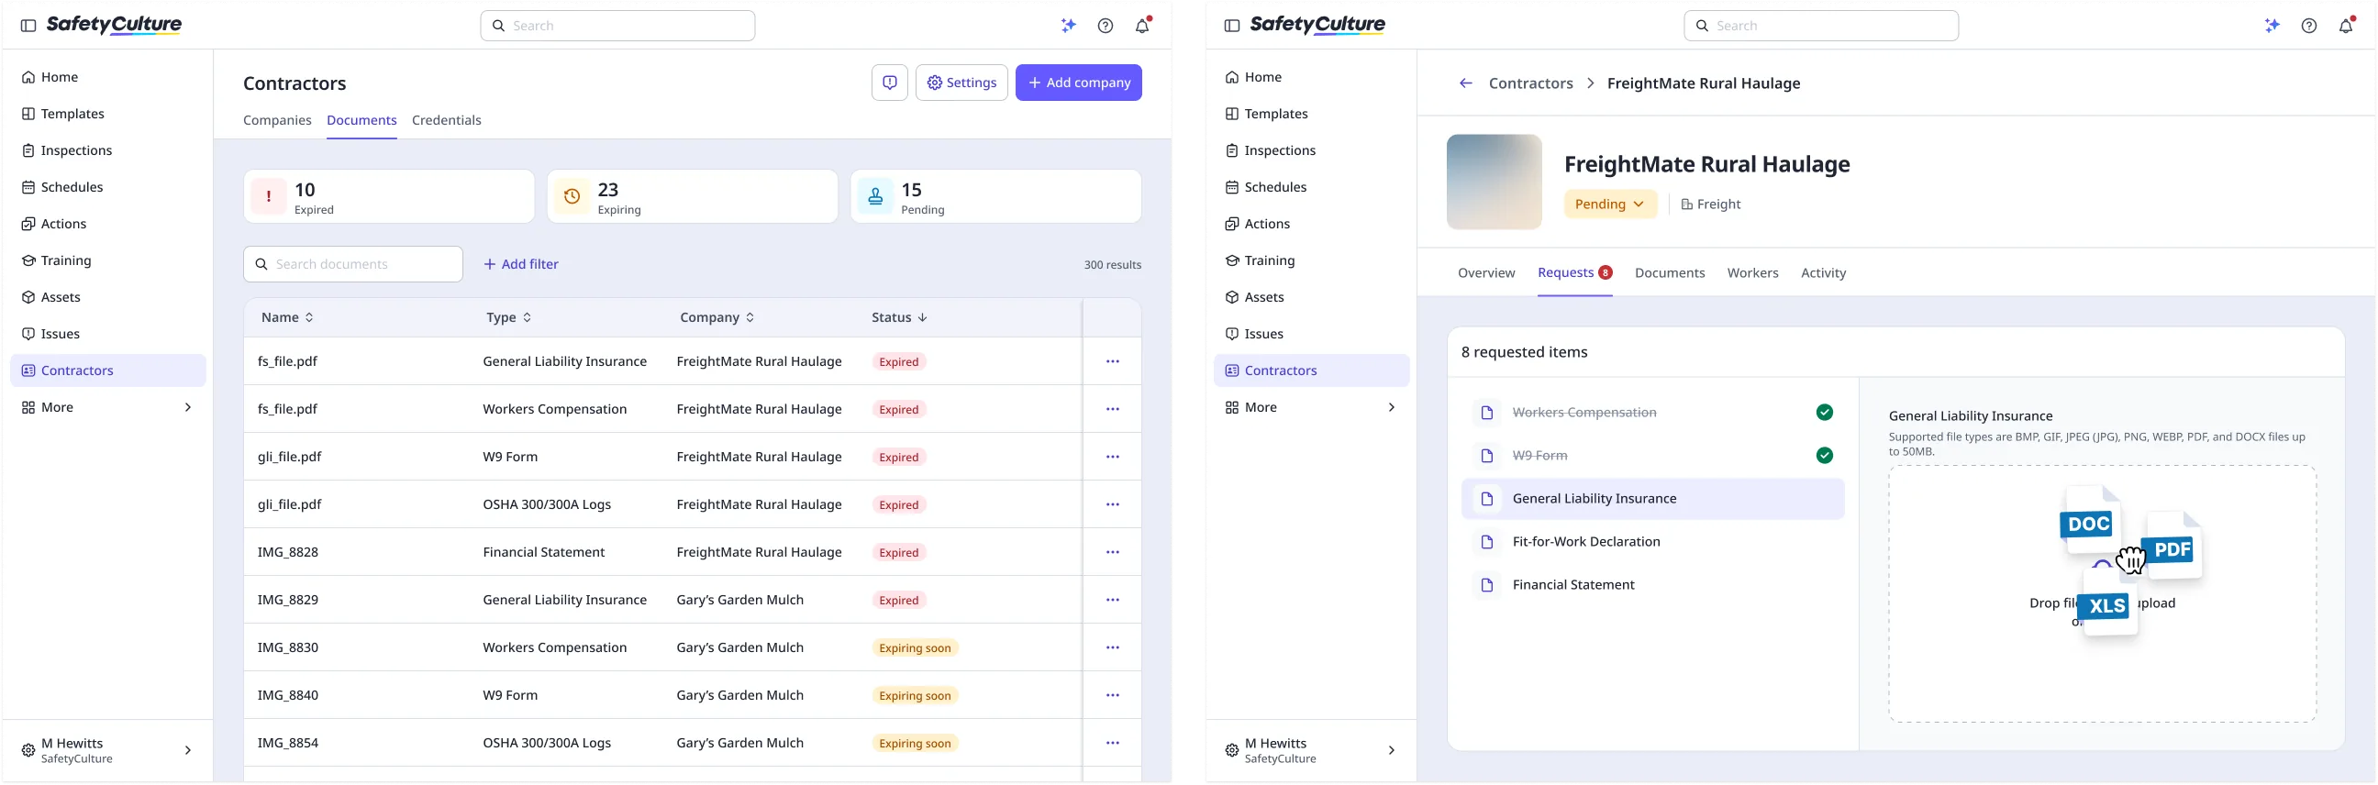Click Expiring count card with 23
Screen dimensions: 2378x785
coord(693,196)
